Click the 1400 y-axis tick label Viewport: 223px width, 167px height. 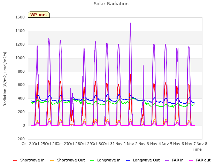tap(20, 31)
